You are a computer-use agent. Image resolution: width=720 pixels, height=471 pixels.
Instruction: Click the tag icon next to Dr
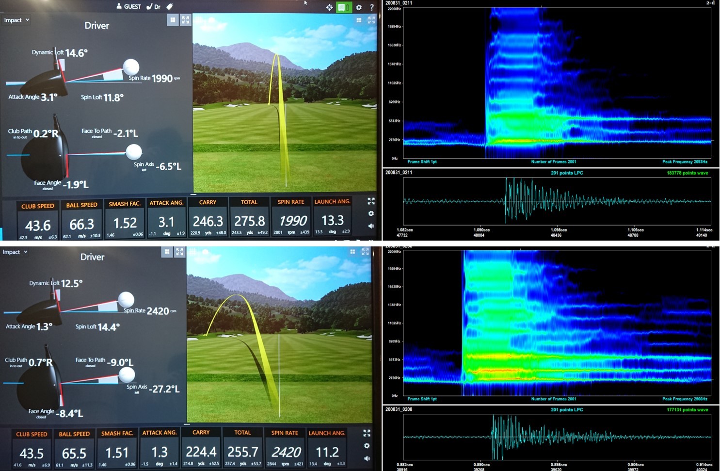click(x=169, y=7)
